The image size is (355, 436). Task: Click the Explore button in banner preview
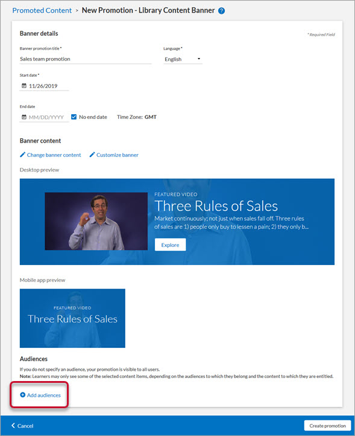(170, 245)
